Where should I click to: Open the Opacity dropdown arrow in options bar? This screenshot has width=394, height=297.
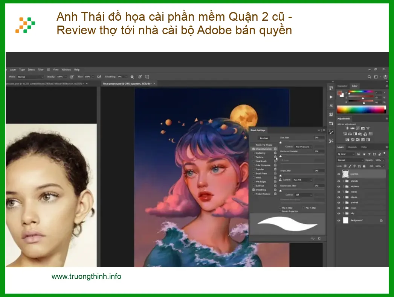66,77
